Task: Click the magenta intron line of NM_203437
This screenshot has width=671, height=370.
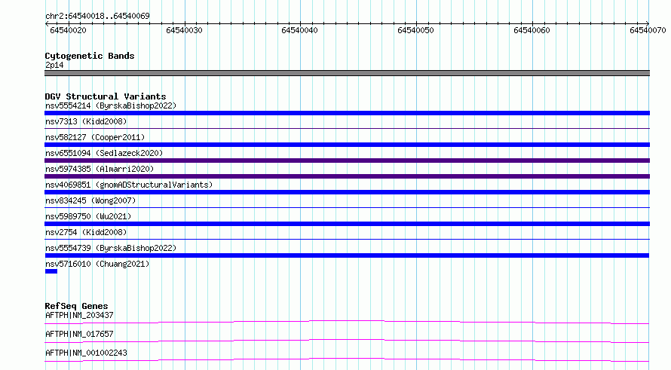Action: (x=347, y=322)
